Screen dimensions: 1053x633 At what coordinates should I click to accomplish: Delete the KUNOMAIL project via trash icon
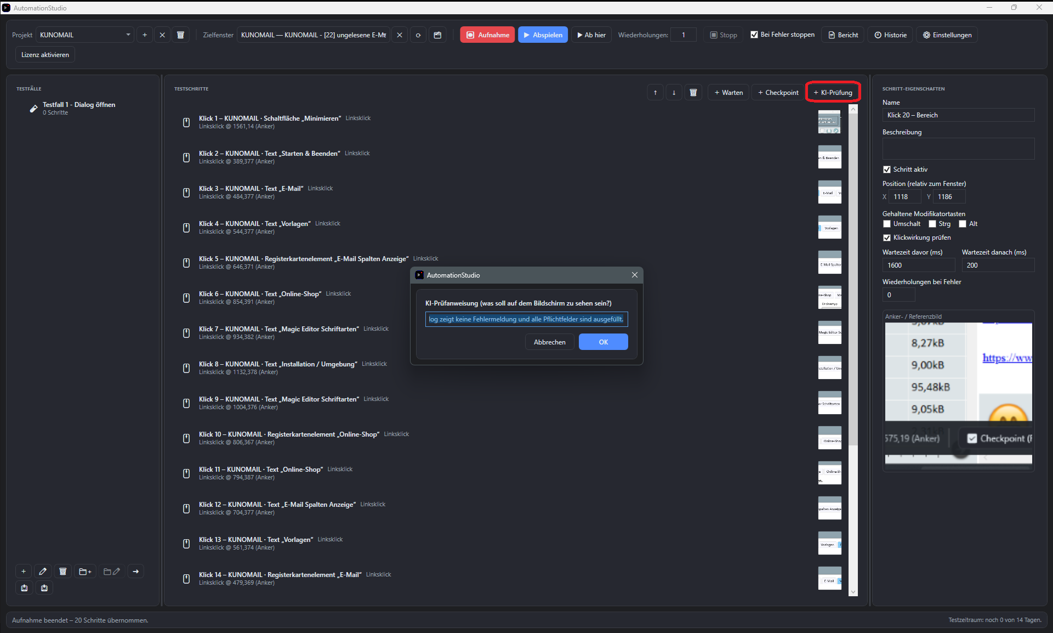(x=180, y=35)
